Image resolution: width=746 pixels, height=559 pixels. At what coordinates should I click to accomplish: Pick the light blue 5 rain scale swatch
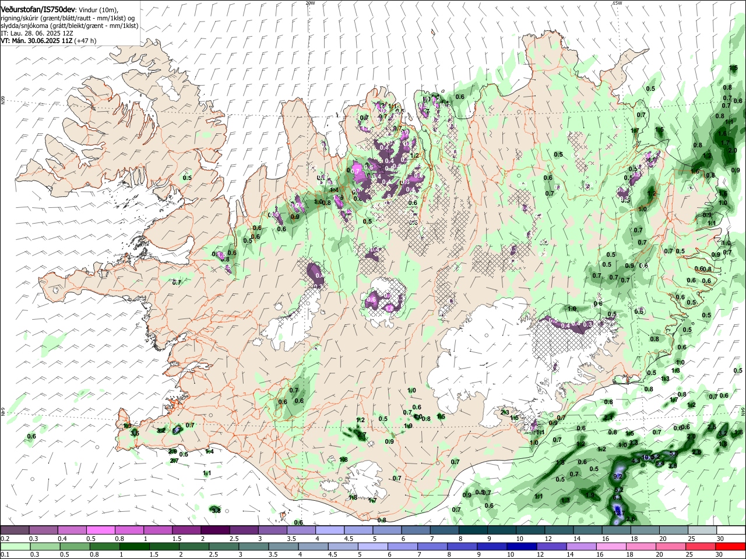pos(373,546)
